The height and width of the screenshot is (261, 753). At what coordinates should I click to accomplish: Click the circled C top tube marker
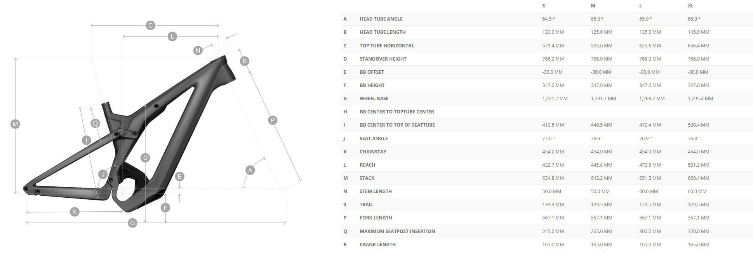click(x=151, y=25)
